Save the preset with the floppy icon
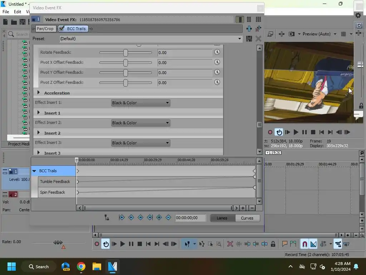366x275 pixels. point(249,39)
